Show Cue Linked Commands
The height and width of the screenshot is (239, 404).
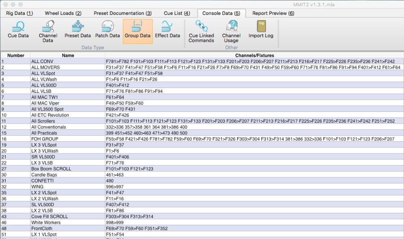tap(201, 31)
